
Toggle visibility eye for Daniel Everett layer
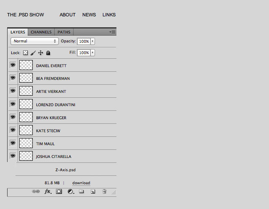[13, 65]
